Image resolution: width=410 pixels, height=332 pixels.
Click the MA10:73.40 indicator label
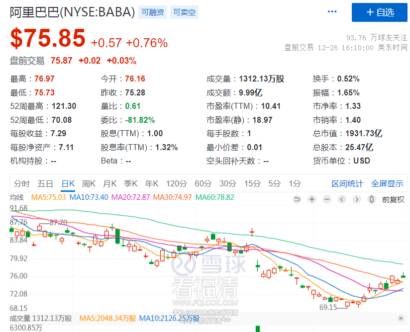click(89, 197)
